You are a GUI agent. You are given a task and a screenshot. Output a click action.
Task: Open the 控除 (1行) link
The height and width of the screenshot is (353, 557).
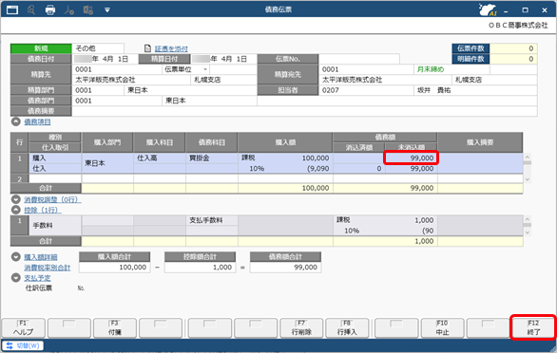point(43,210)
